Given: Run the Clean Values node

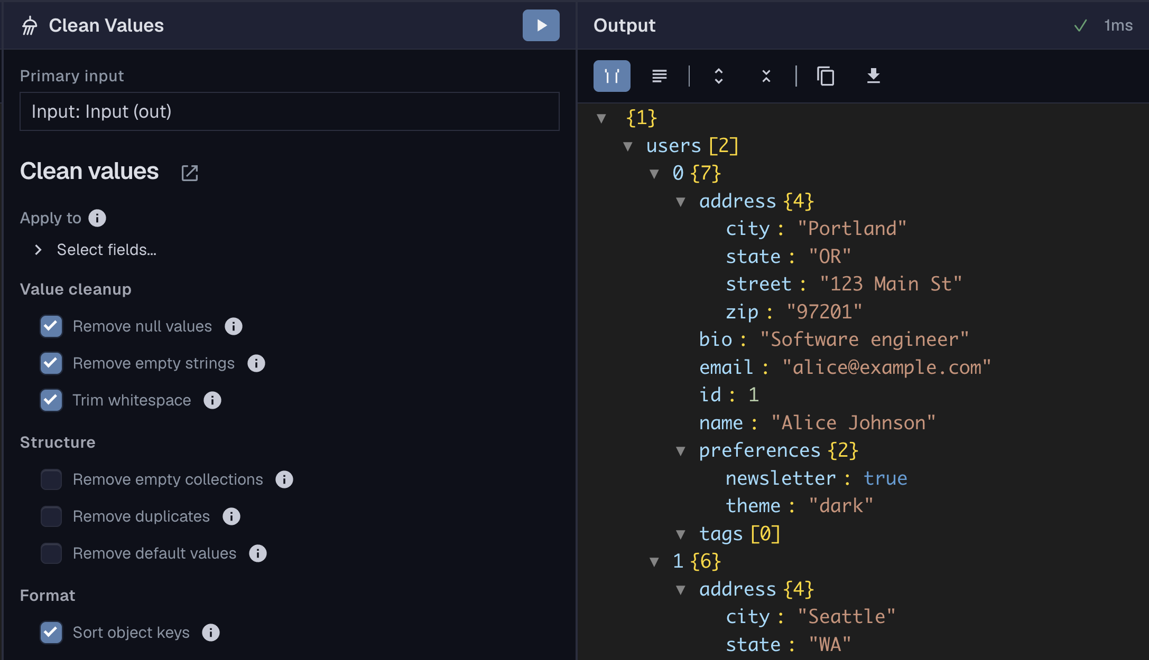Looking at the screenshot, I should [541, 25].
